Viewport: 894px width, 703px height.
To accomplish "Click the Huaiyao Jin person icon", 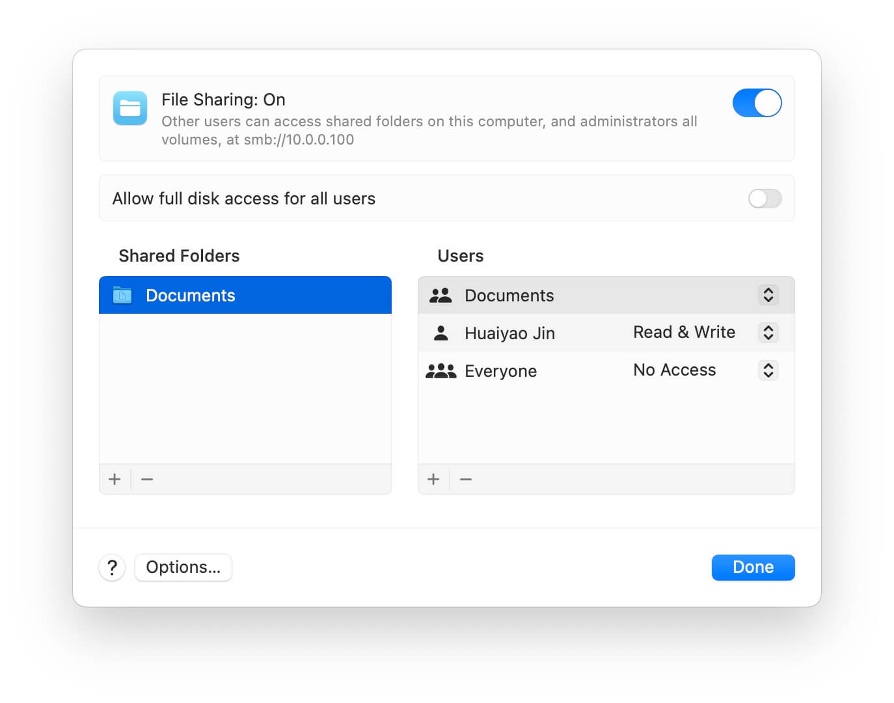I will tap(441, 333).
